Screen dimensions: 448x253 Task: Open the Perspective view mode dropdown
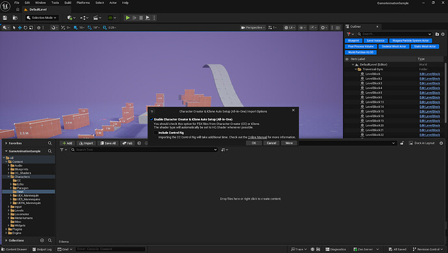point(253,28)
